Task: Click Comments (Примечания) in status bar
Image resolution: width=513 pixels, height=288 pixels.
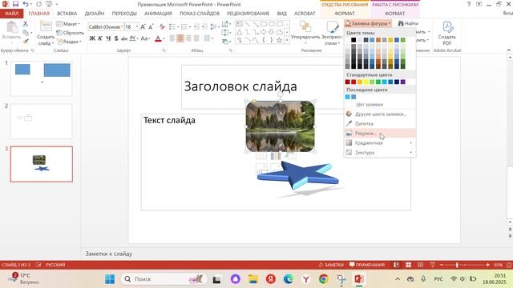Action: click(367, 265)
